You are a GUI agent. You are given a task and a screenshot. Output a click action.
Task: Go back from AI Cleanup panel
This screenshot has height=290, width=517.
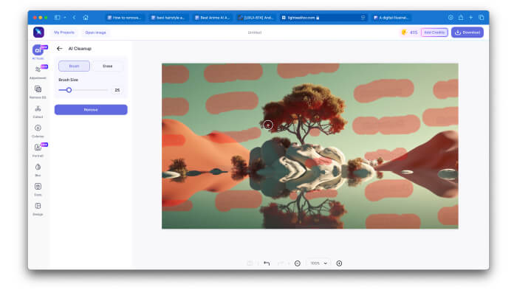click(59, 49)
